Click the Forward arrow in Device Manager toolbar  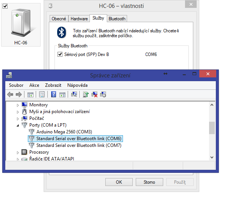point(19,95)
